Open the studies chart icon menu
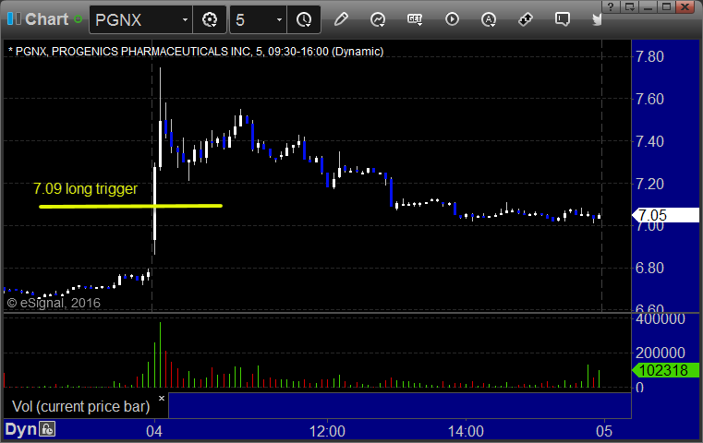 point(378,19)
